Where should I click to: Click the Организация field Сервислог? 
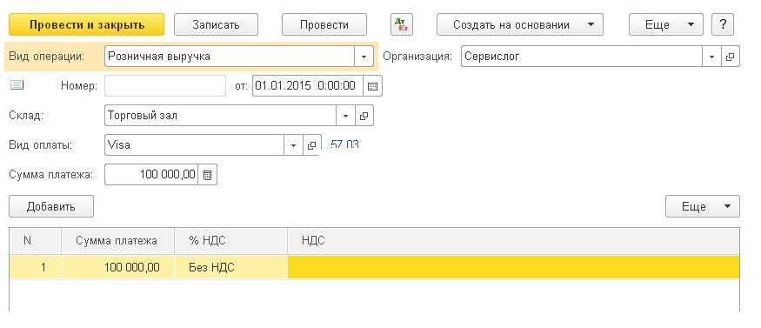point(582,57)
